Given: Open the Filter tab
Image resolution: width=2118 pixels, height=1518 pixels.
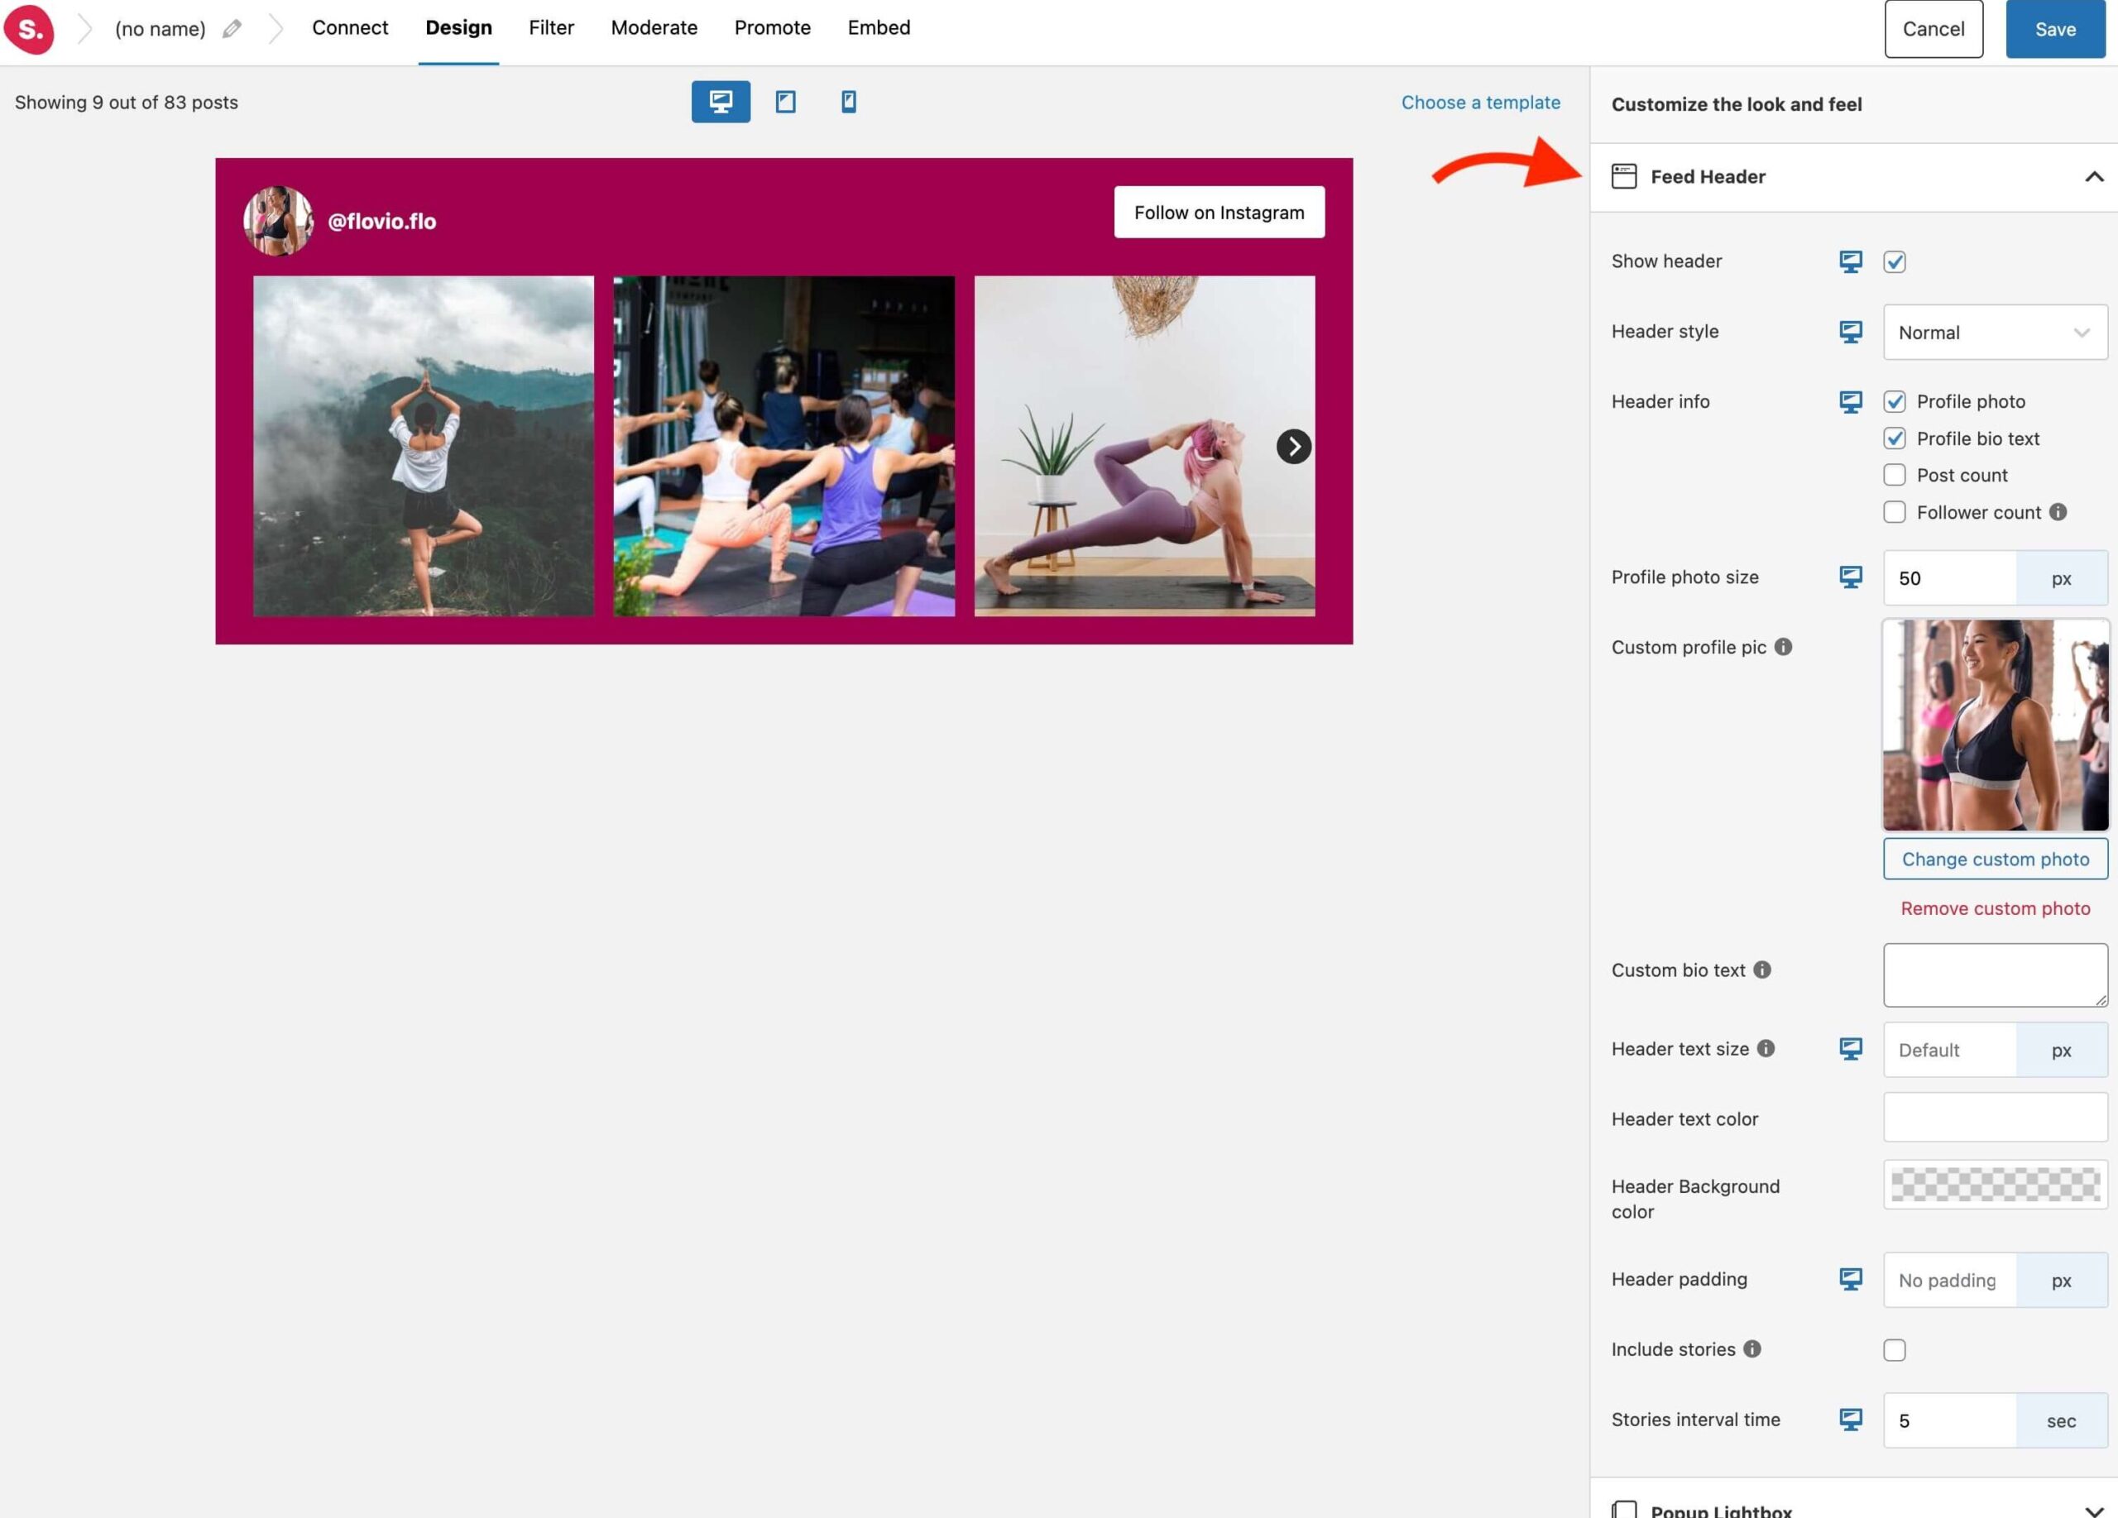Looking at the screenshot, I should [x=551, y=28].
